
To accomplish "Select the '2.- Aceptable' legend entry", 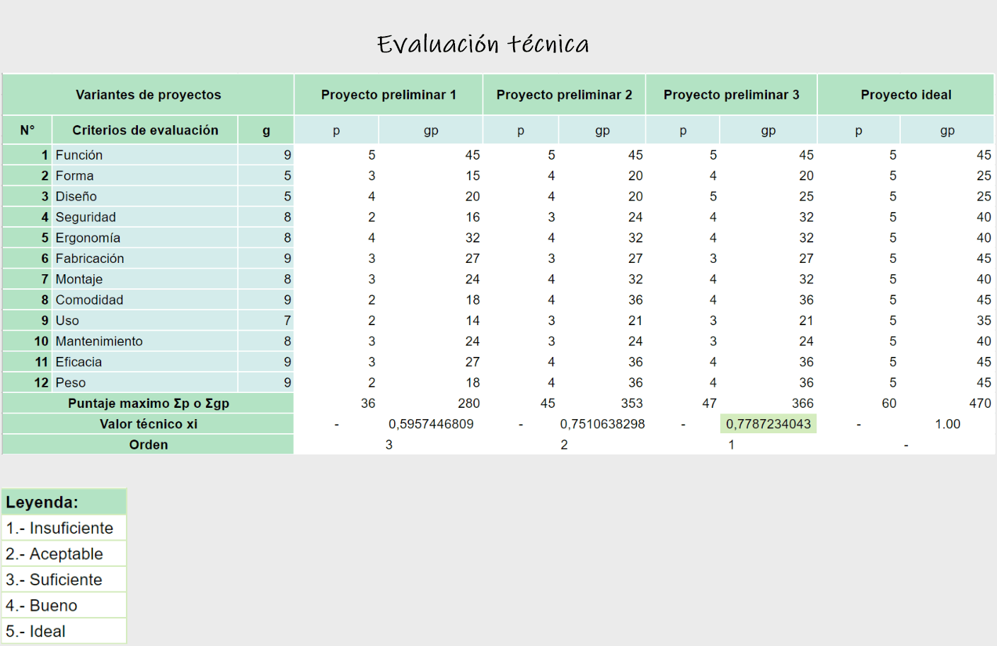I will (x=64, y=553).
